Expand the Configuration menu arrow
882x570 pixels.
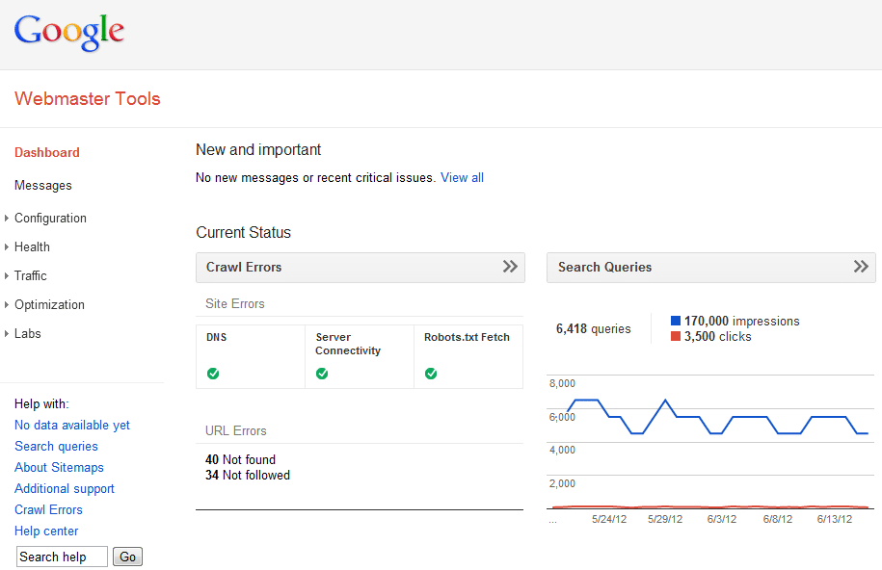point(7,219)
